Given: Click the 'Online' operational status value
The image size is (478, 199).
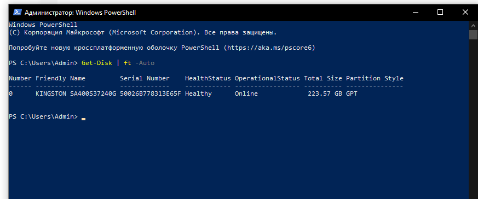Looking at the screenshot, I should coord(246,93).
